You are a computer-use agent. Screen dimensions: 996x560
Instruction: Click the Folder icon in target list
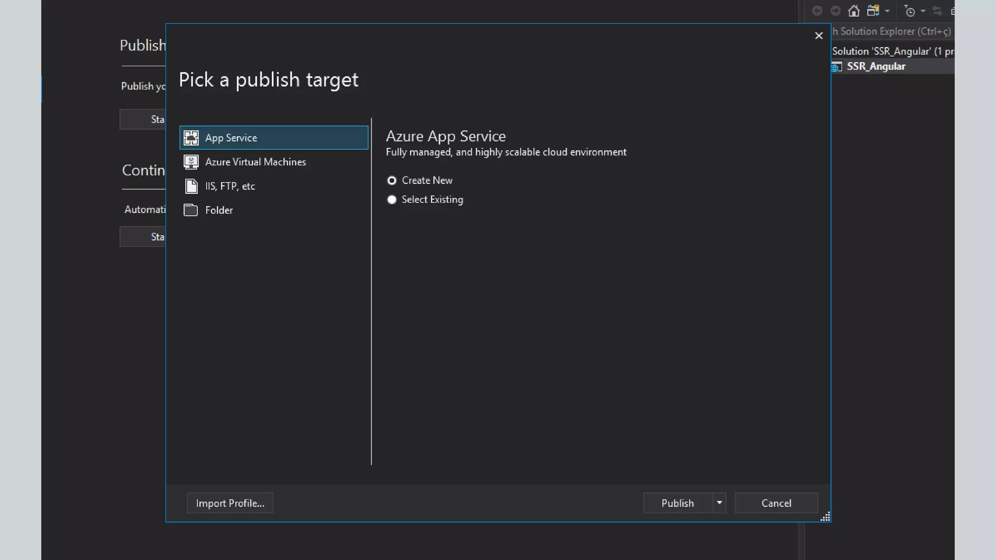click(191, 210)
